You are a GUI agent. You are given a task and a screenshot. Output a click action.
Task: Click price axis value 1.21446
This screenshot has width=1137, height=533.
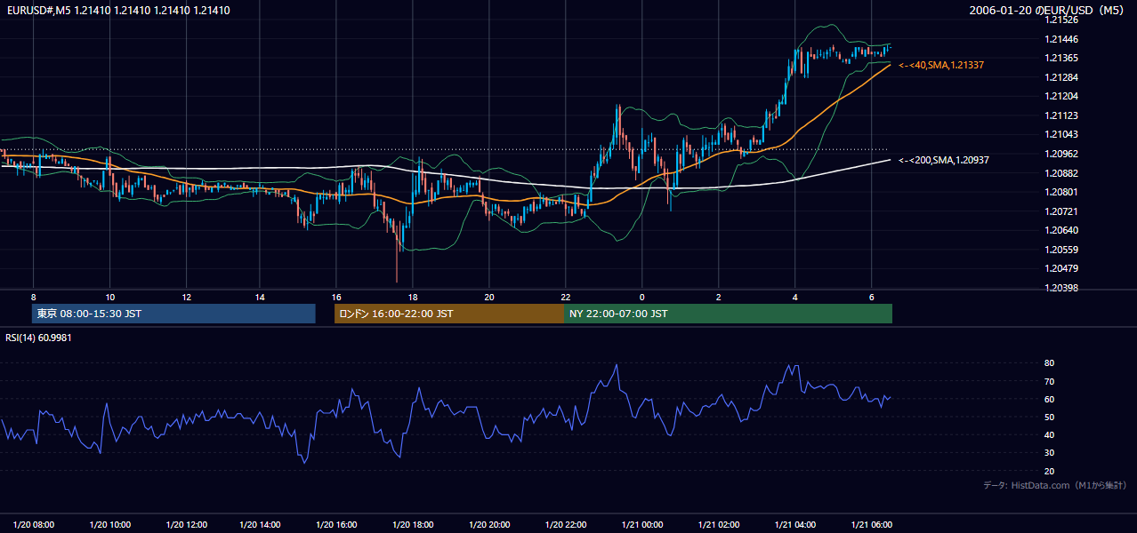pyautogui.click(x=1062, y=39)
